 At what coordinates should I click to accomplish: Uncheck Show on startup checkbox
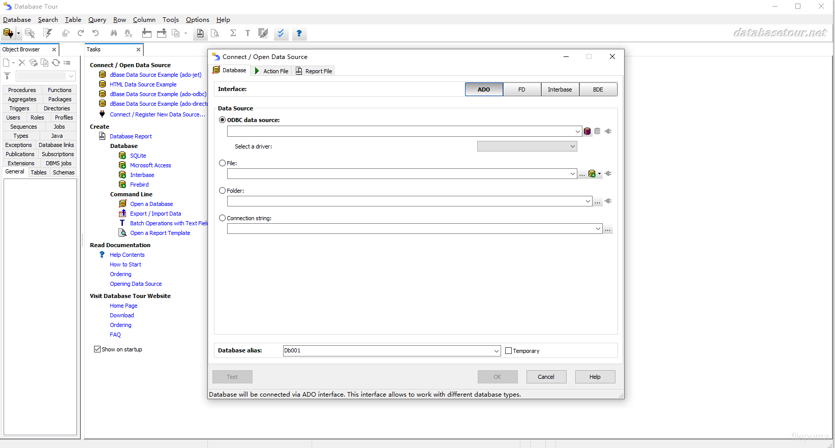(x=97, y=349)
